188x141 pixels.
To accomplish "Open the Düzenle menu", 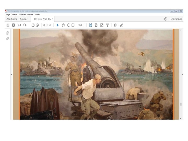I will [14, 15].
